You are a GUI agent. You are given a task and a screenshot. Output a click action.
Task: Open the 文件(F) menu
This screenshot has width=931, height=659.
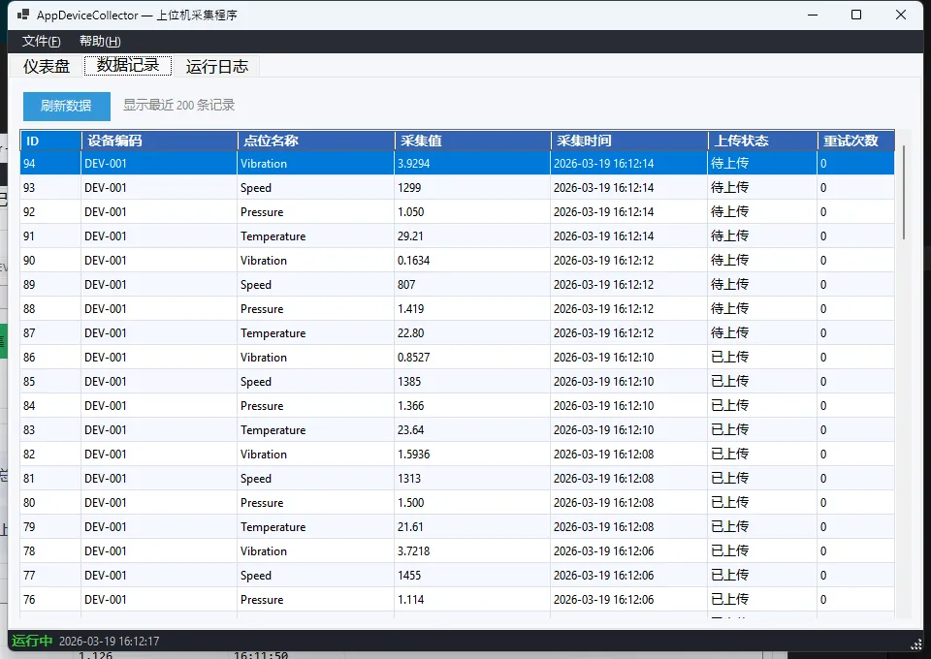pyautogui.click(x=41, y=42)
